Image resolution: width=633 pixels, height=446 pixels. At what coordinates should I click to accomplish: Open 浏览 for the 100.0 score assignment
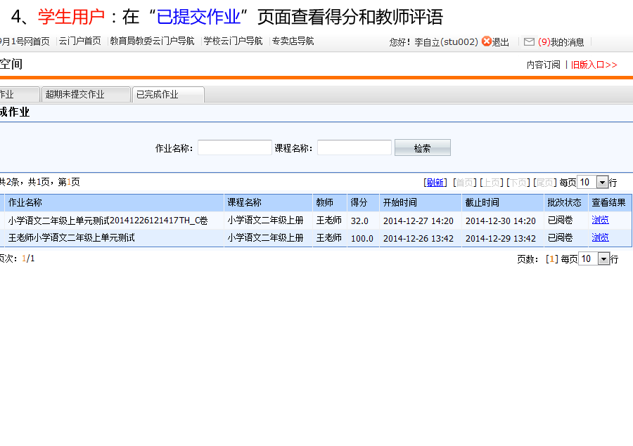(600, 237)
